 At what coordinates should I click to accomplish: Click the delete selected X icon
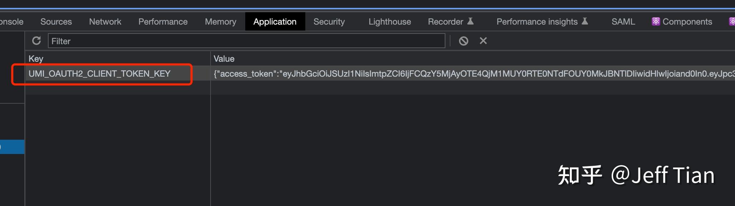click(x=483, y=41)
